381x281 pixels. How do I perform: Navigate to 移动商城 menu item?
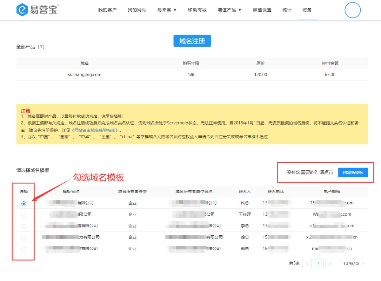(197, 10)
